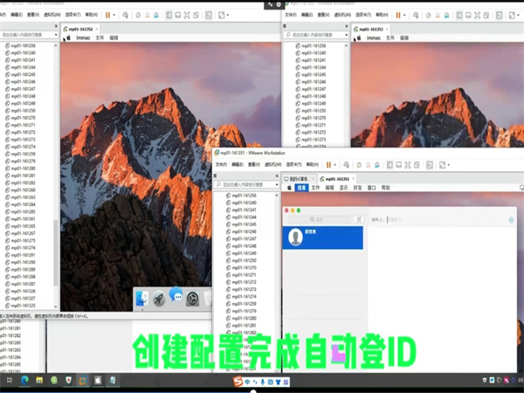Click the compose new message icon
524x393 pixels.
(358, 219)
